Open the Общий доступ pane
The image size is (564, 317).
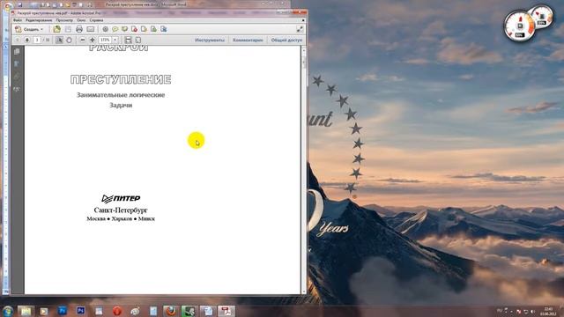point(286,40)
